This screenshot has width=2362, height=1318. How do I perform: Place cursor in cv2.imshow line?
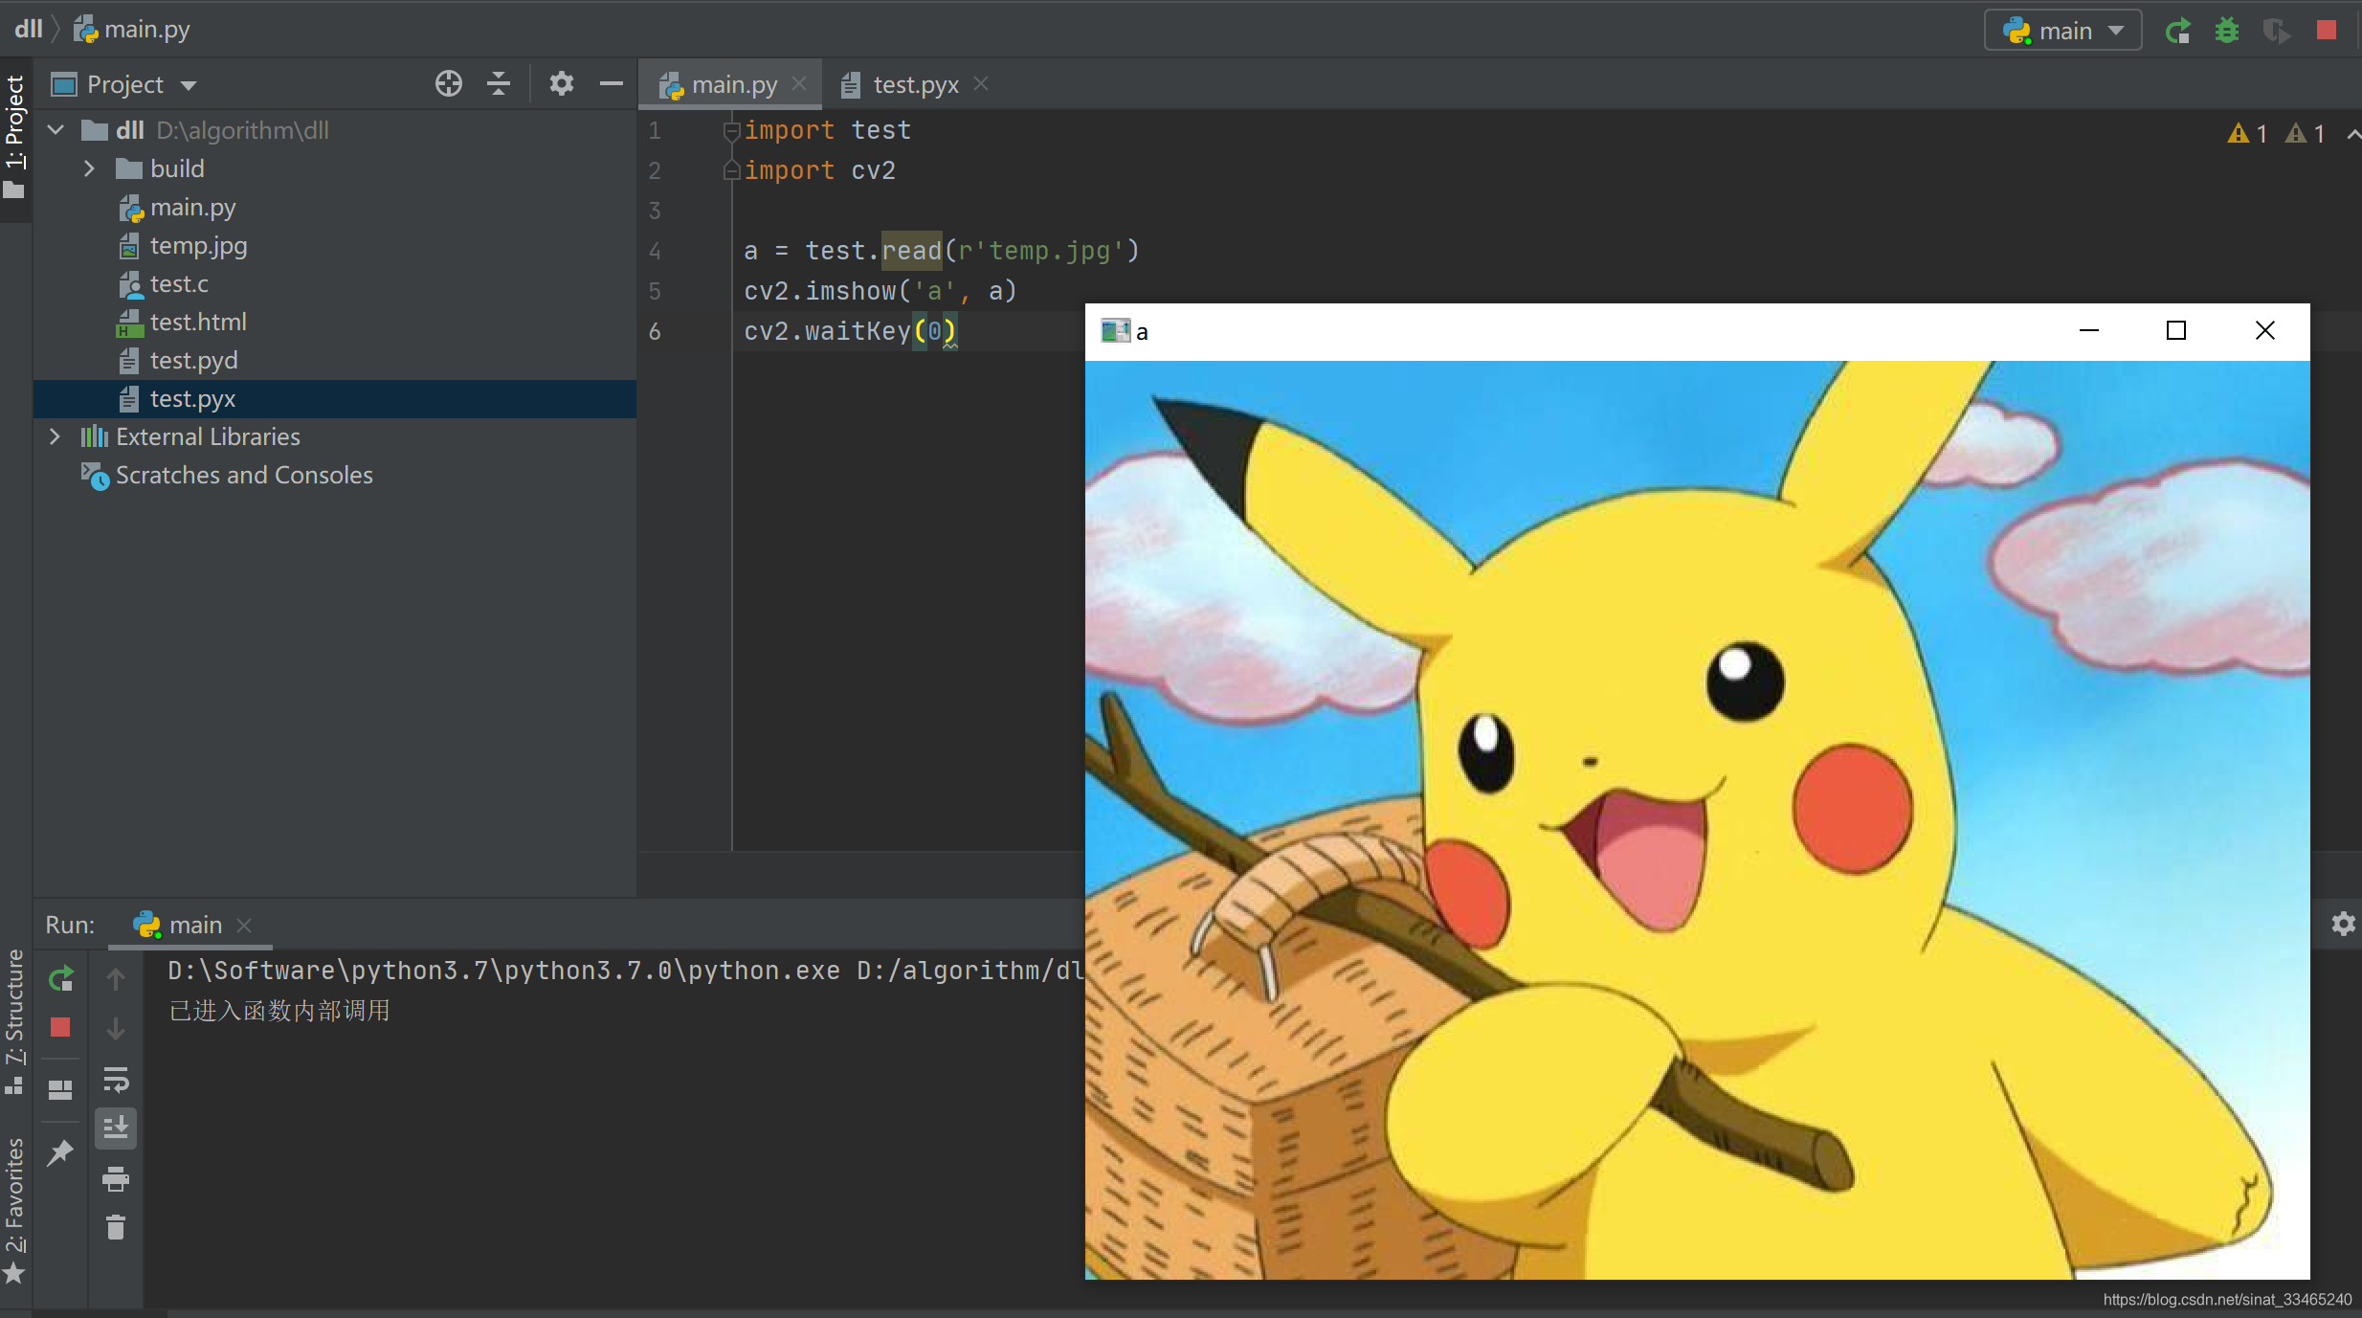pos(880,291)
